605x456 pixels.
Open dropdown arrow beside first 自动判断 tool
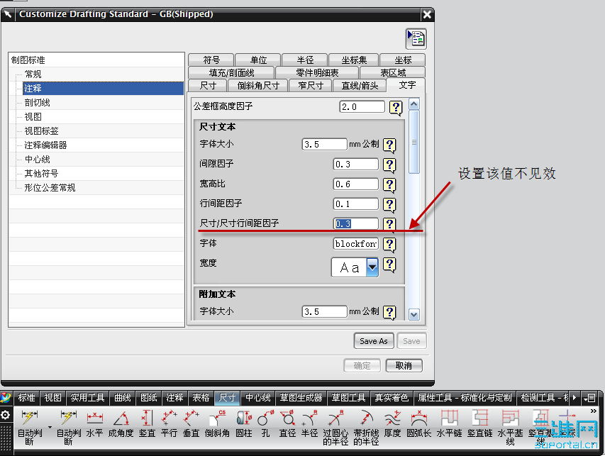(x=50, y=427)
